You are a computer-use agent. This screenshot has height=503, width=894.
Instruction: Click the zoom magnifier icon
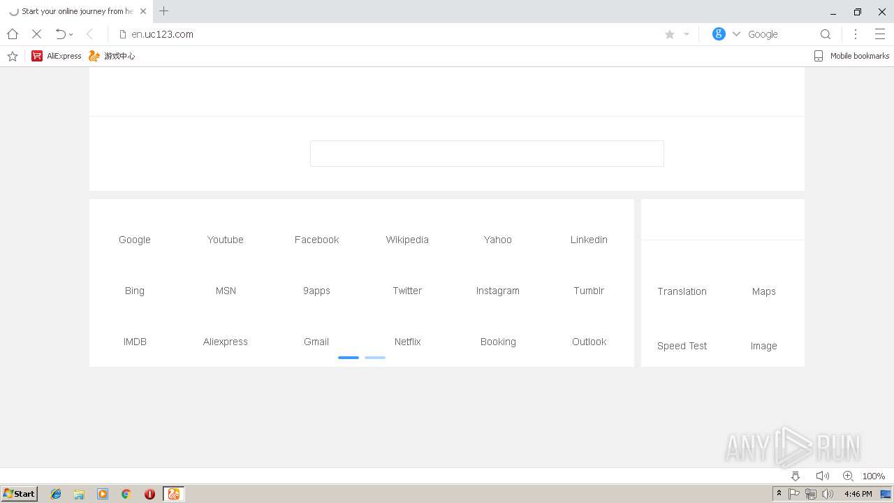click(848, 476)
